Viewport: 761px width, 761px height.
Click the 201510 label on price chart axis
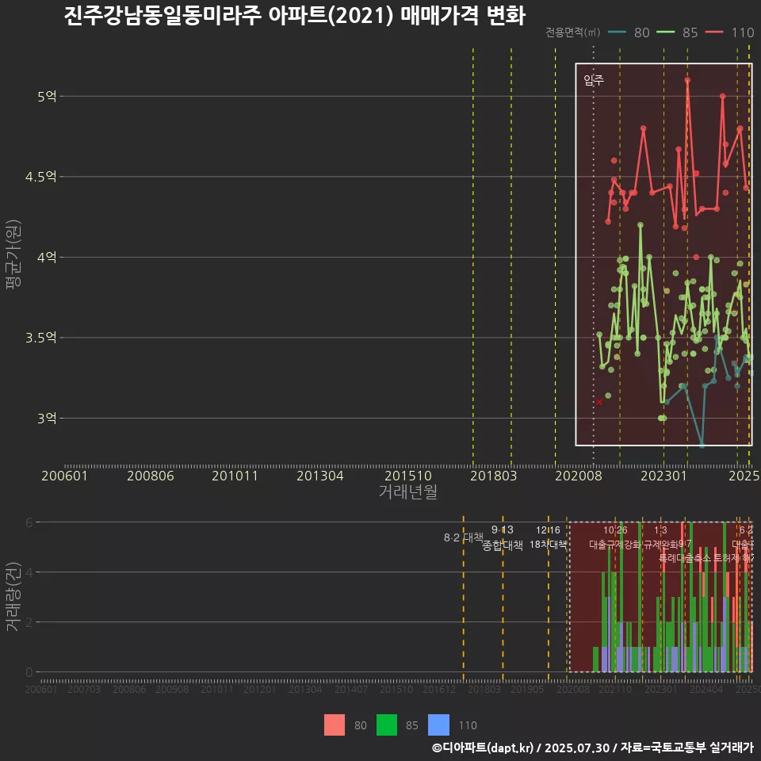coord(408,476)
